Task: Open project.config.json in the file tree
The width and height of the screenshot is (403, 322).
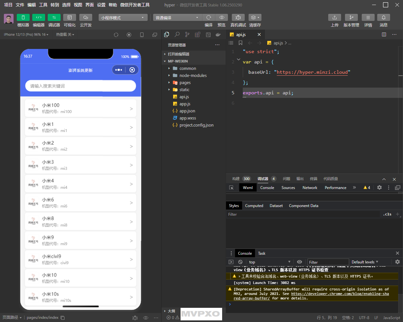Action: coord(193,125)
